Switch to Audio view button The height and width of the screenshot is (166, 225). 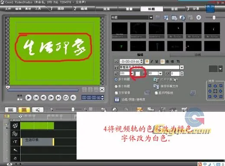click(38, 110)
